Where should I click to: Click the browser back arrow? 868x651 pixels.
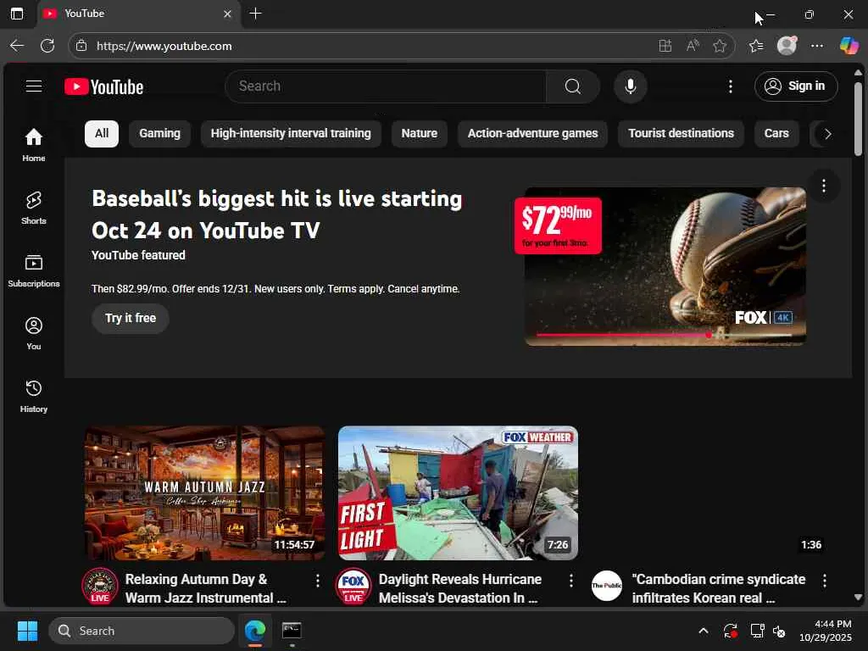tap(17, 46)
